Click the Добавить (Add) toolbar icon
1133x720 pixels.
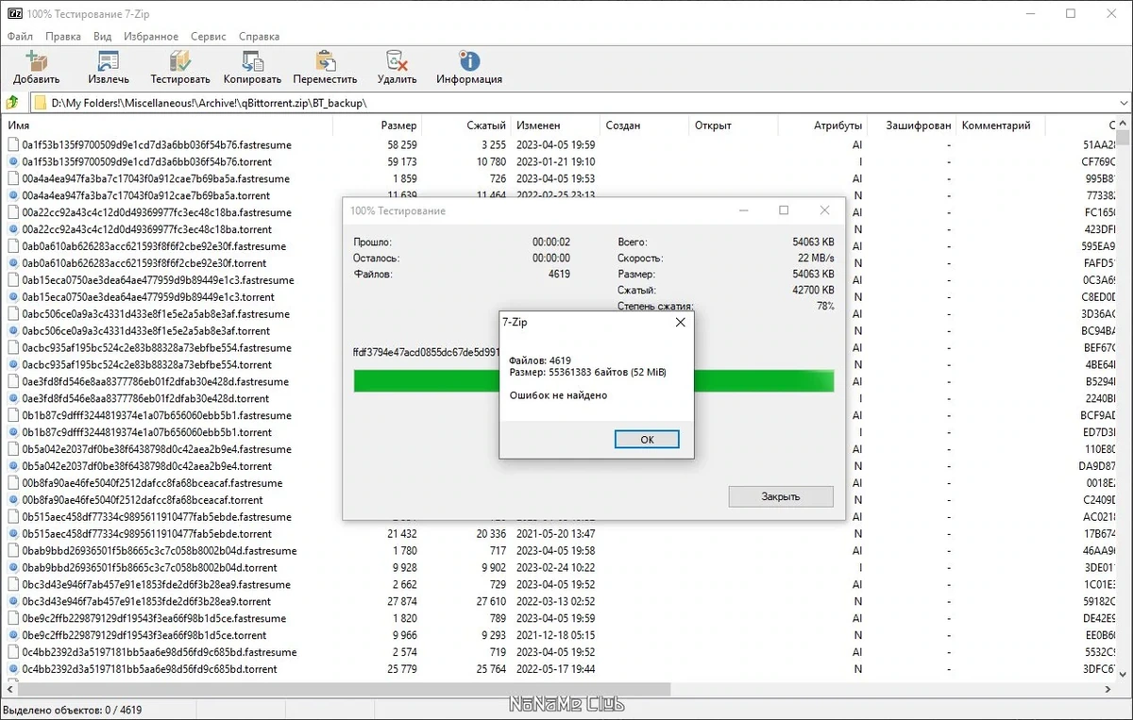click(36, 61)
